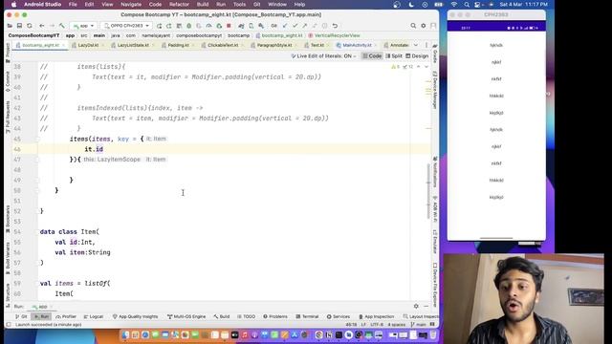Open Commit tool window sidebar
This screenshot has width=612, height=344.
[8, 81]
